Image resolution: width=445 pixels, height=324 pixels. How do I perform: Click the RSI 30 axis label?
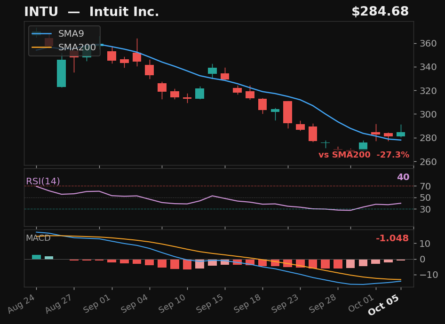425,209
